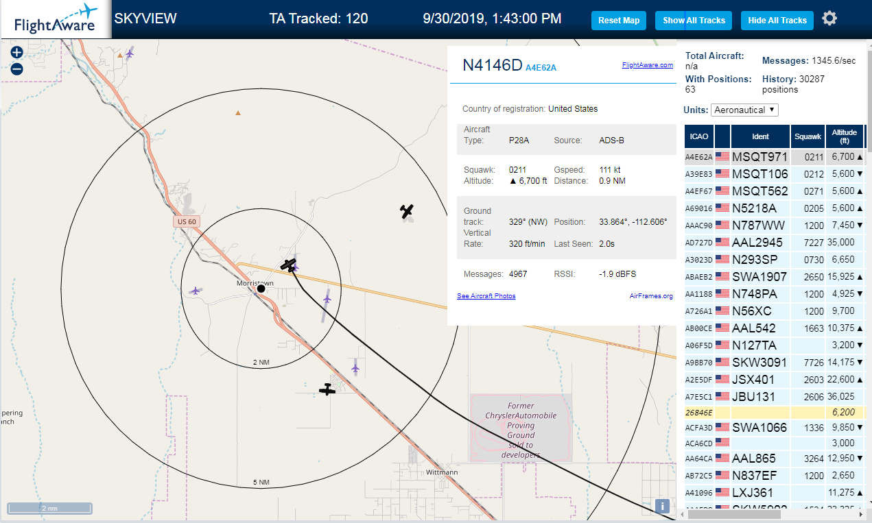Select the N127TA aircraft row

(775, 345)
